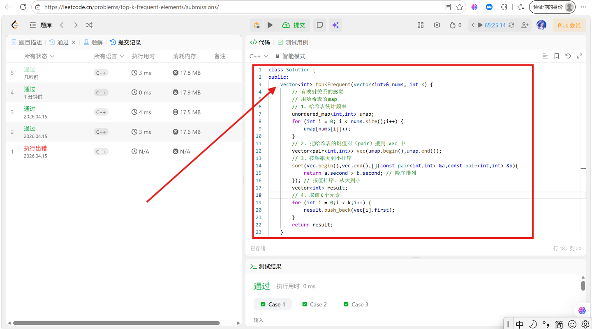Switch to the 提交记录 tab
This screenshot has height=329, width=592.
tap(125, 42)
